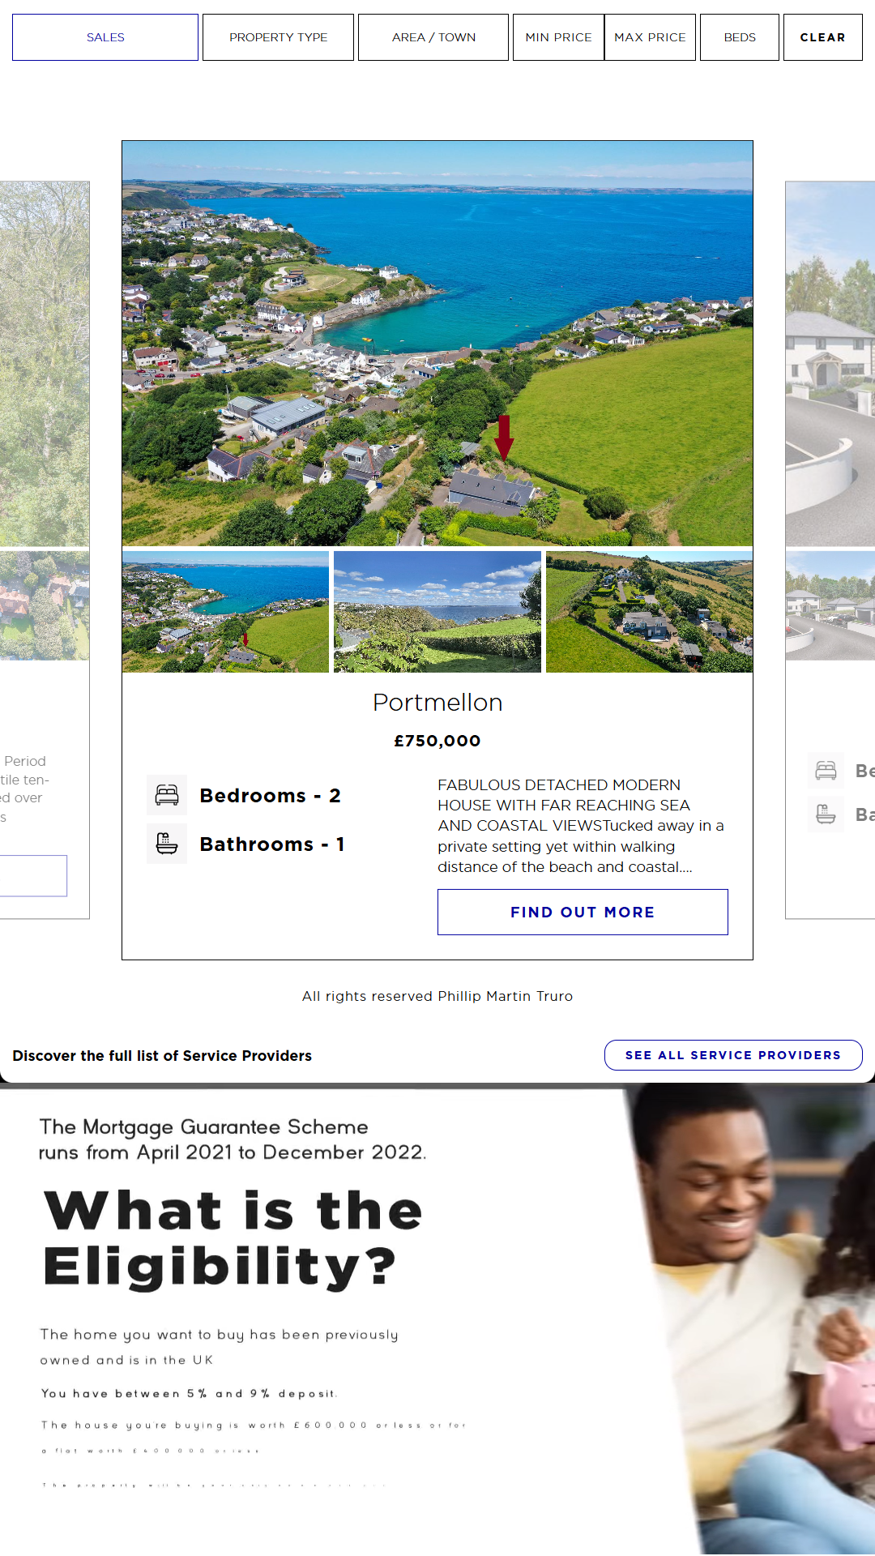The width and height of the screenshot is (875, 1556).
Task: Click the red arrow marker on aerial photo
Action: (x=504, y=438)
